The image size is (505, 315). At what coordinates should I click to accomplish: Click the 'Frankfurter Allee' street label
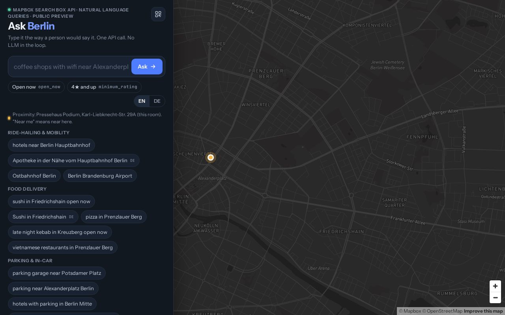408,220
